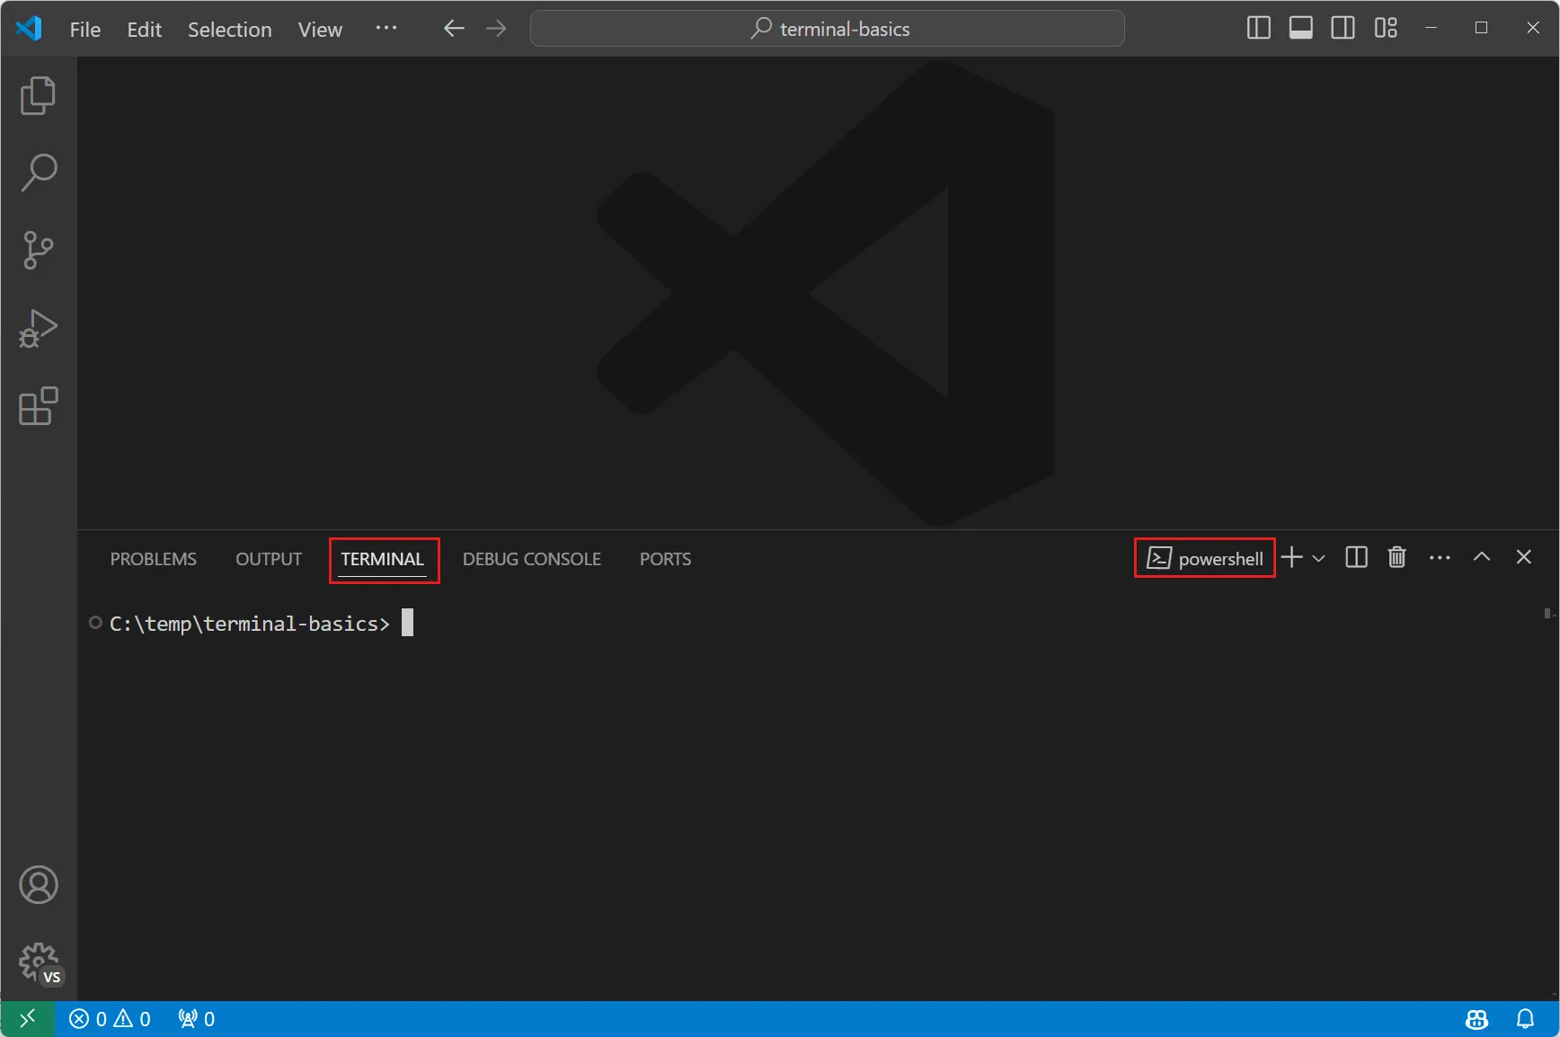Toggle the secondary sidebar
Viewport: 1560px width, 1037px height.
click(x=1342, y=28)
